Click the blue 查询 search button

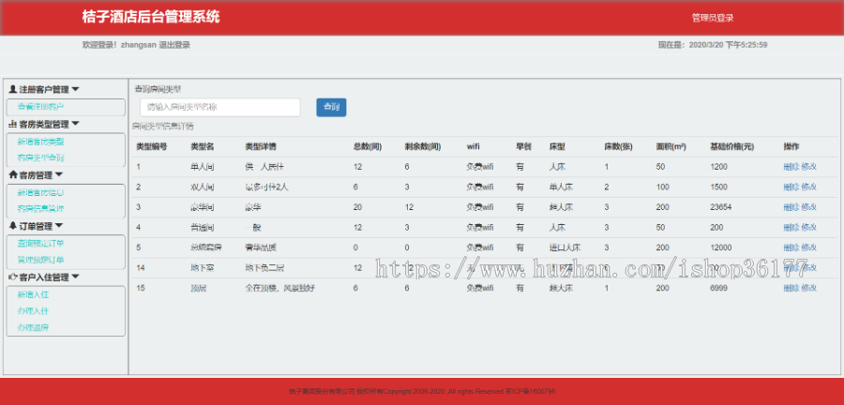pyautogui.click(x=331, y=107)
